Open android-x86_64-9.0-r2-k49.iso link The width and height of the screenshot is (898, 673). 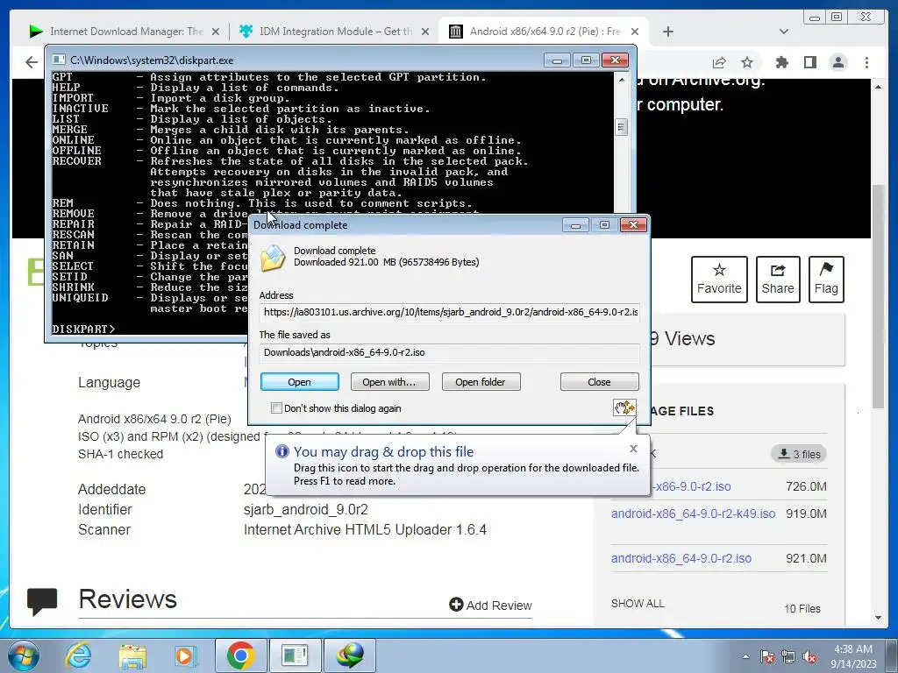693,514
